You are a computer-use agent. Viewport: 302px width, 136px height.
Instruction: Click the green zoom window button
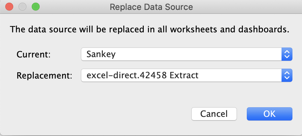[36, 7]
